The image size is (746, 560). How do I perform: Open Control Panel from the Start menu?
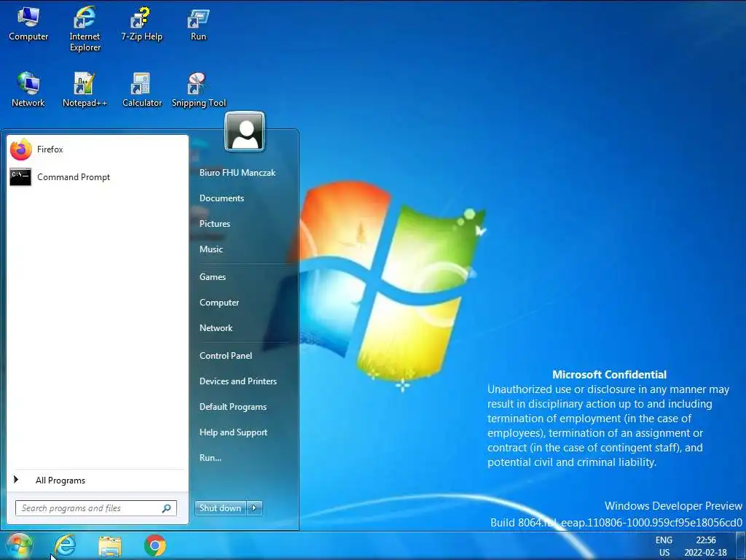[x=226, y=356]
